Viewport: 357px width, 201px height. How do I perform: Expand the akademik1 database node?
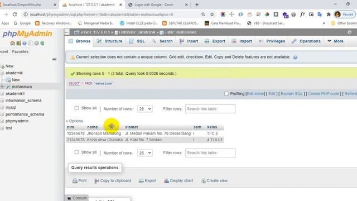point(2,94)
